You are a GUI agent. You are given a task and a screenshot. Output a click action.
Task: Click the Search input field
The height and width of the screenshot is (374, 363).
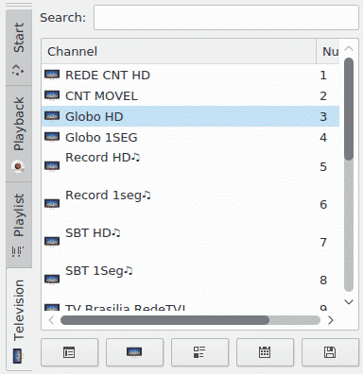click(x=226, y=18)
